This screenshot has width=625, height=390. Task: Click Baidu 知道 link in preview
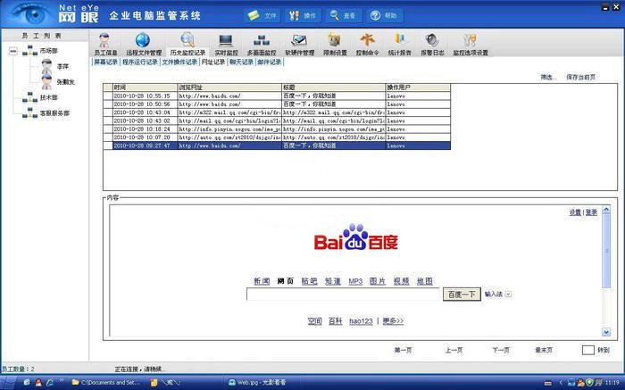[x=333, y=281]
